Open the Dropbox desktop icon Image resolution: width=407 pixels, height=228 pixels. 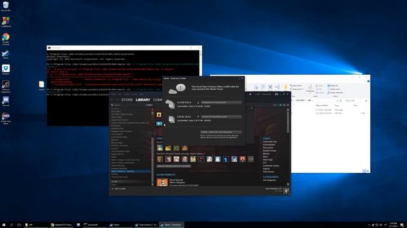pos(6,70)
